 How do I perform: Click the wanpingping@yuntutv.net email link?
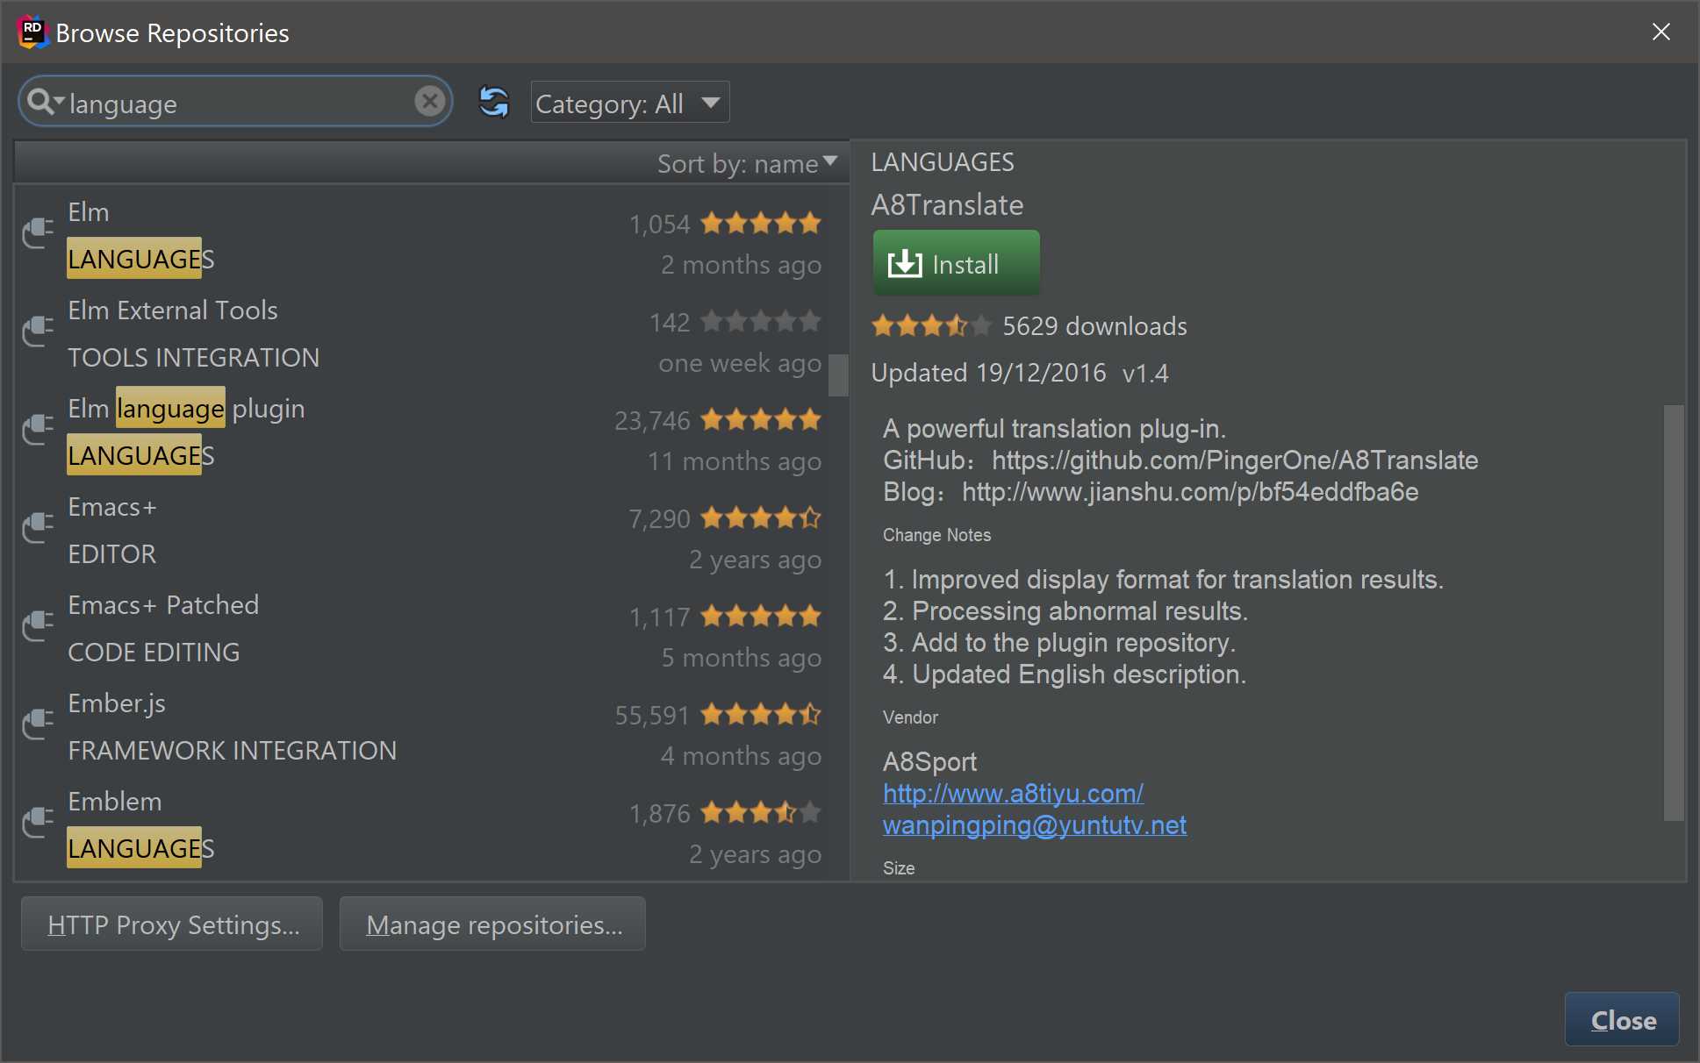pos(1034,824)
